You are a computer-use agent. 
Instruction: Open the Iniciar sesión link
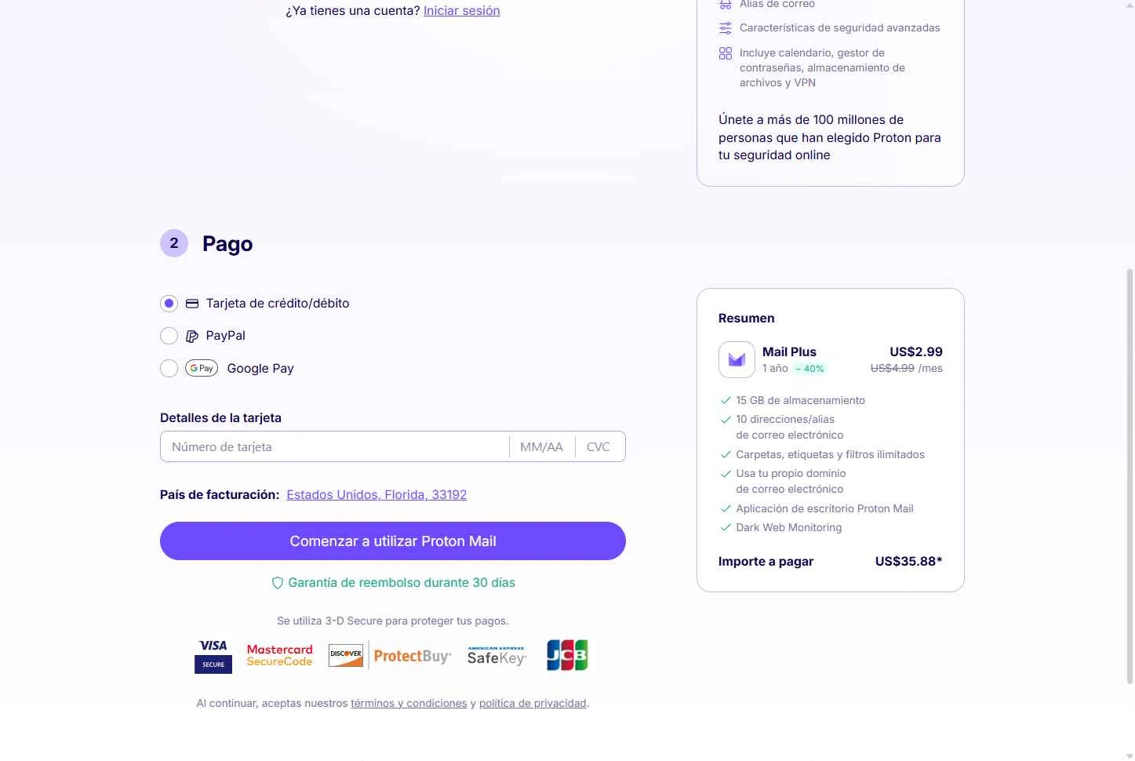[x=461, y=11]
